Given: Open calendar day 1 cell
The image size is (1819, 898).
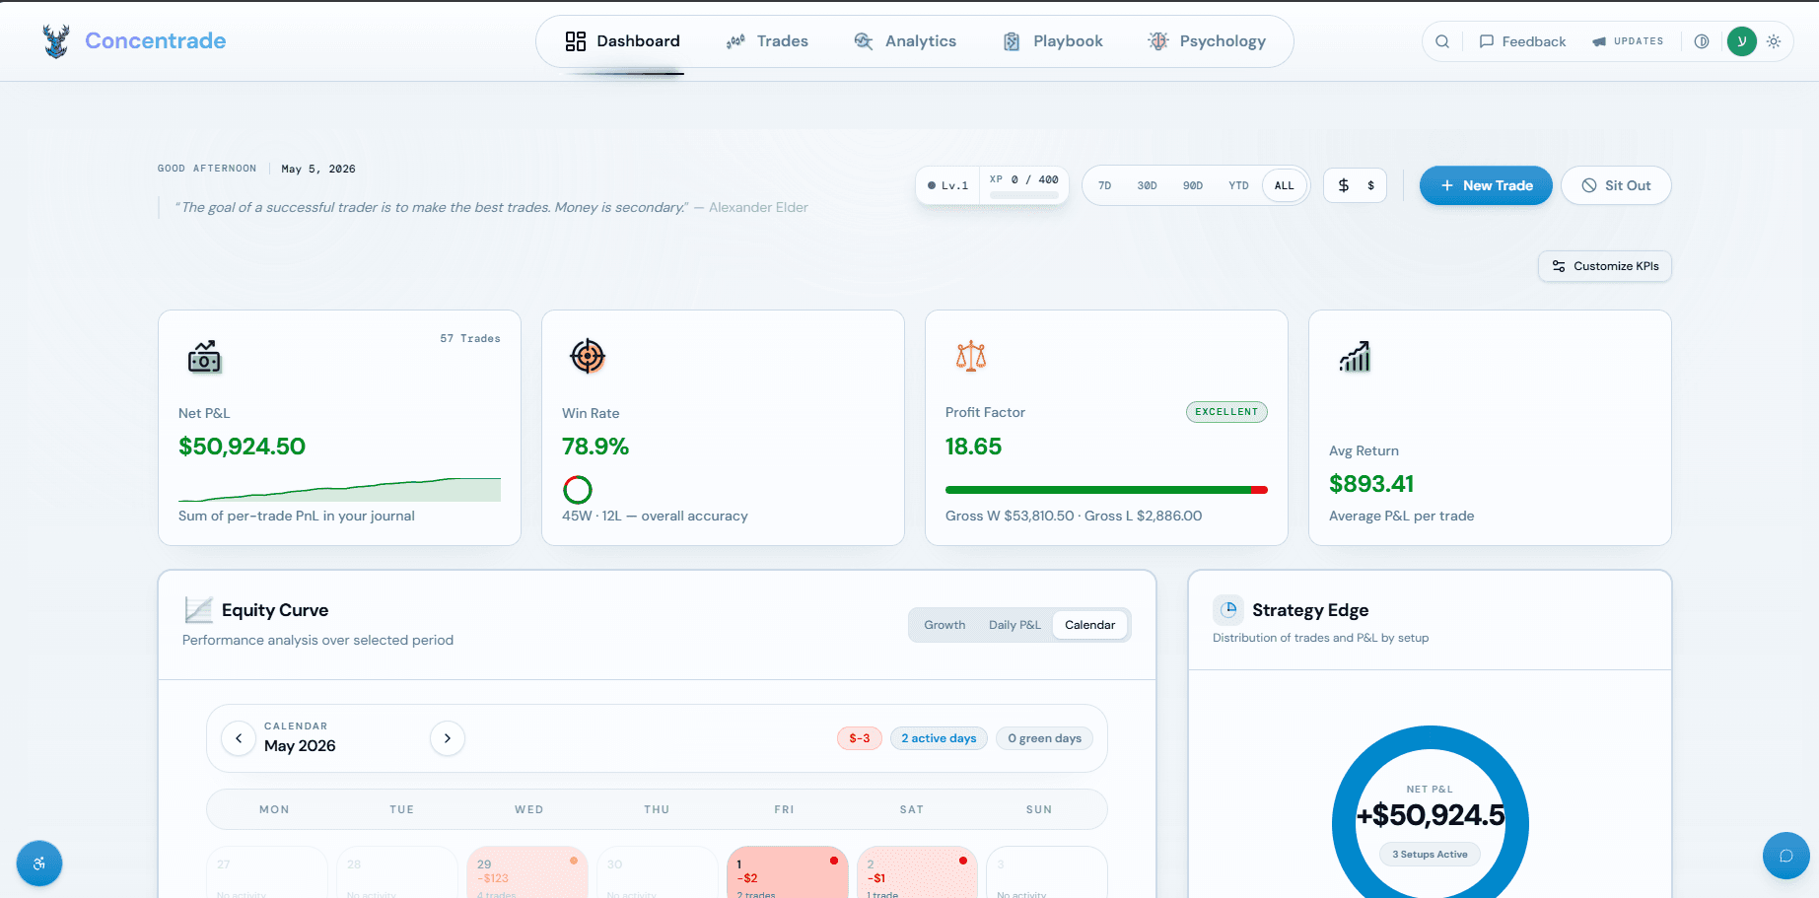Looking at the screenshot, I should pos(788,872).
